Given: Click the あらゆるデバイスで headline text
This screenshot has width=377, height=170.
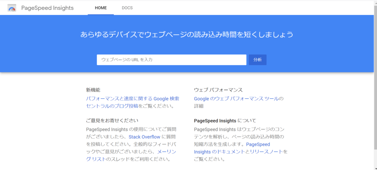Looking at the screenshot, I should [187, 35].
